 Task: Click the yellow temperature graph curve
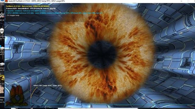coord(34,92)
